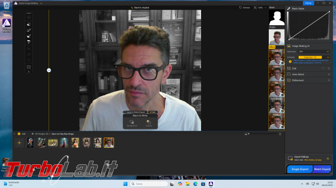Screen dimensions: 336x188
Task: Click the fit-to-screen icon in toolbar
Action: [x=29, y=67]
